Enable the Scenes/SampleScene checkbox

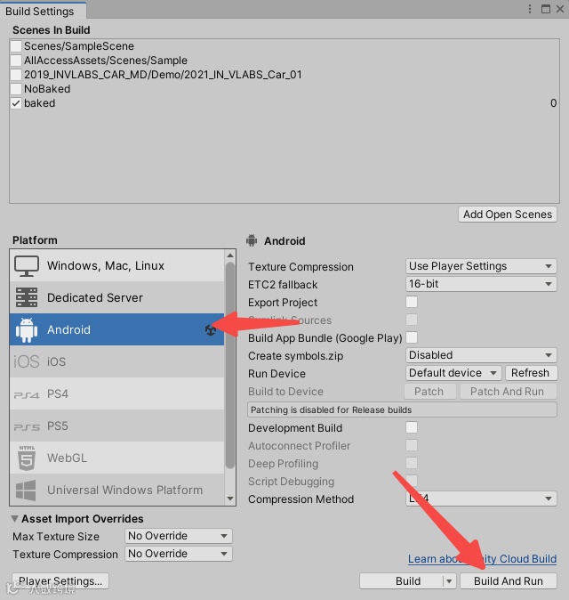[x=16, y=46]
